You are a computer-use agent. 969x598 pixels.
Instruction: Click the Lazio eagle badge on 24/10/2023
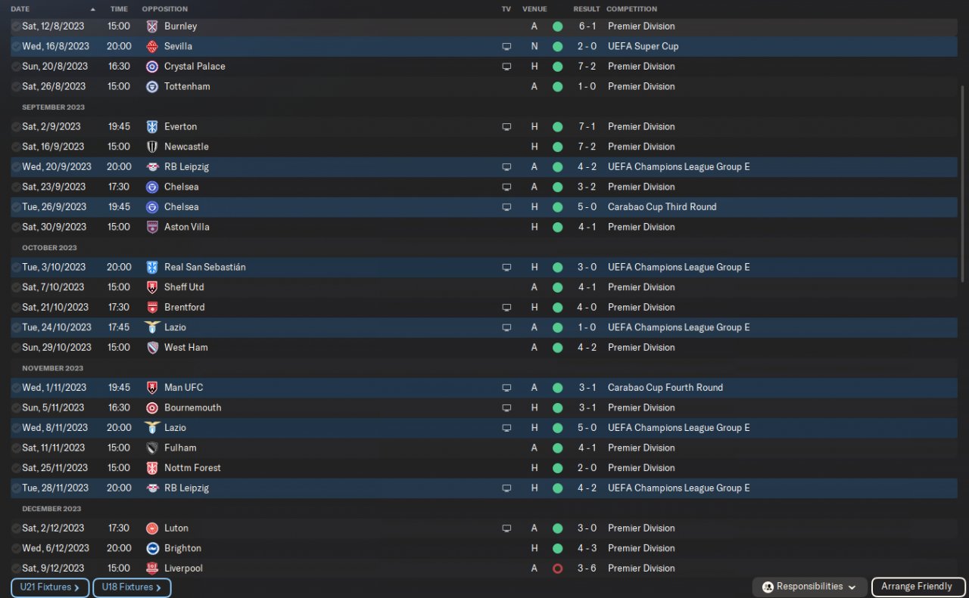pos(152,327)
